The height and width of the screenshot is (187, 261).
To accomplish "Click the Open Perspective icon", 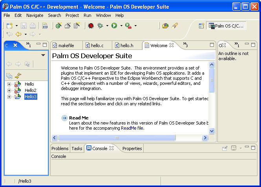I will (x=201, y=26).
